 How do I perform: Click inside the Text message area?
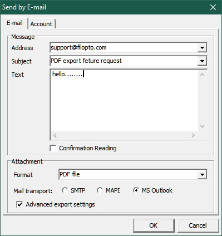[x=124, y=101]
